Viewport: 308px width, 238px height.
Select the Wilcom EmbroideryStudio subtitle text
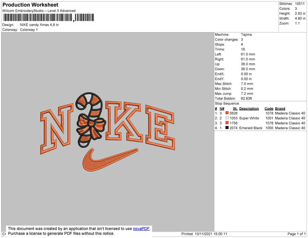(39, 11)
